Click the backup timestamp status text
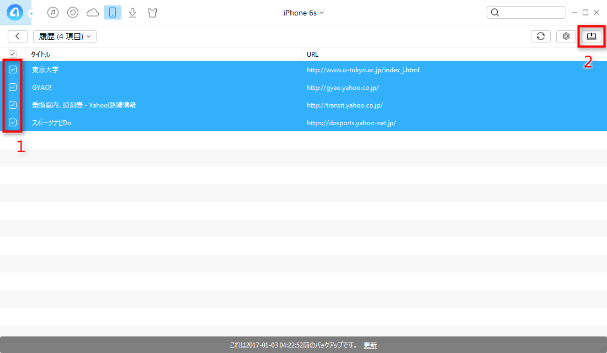Screen dimensions: 607x353 (x=294, y=345)
